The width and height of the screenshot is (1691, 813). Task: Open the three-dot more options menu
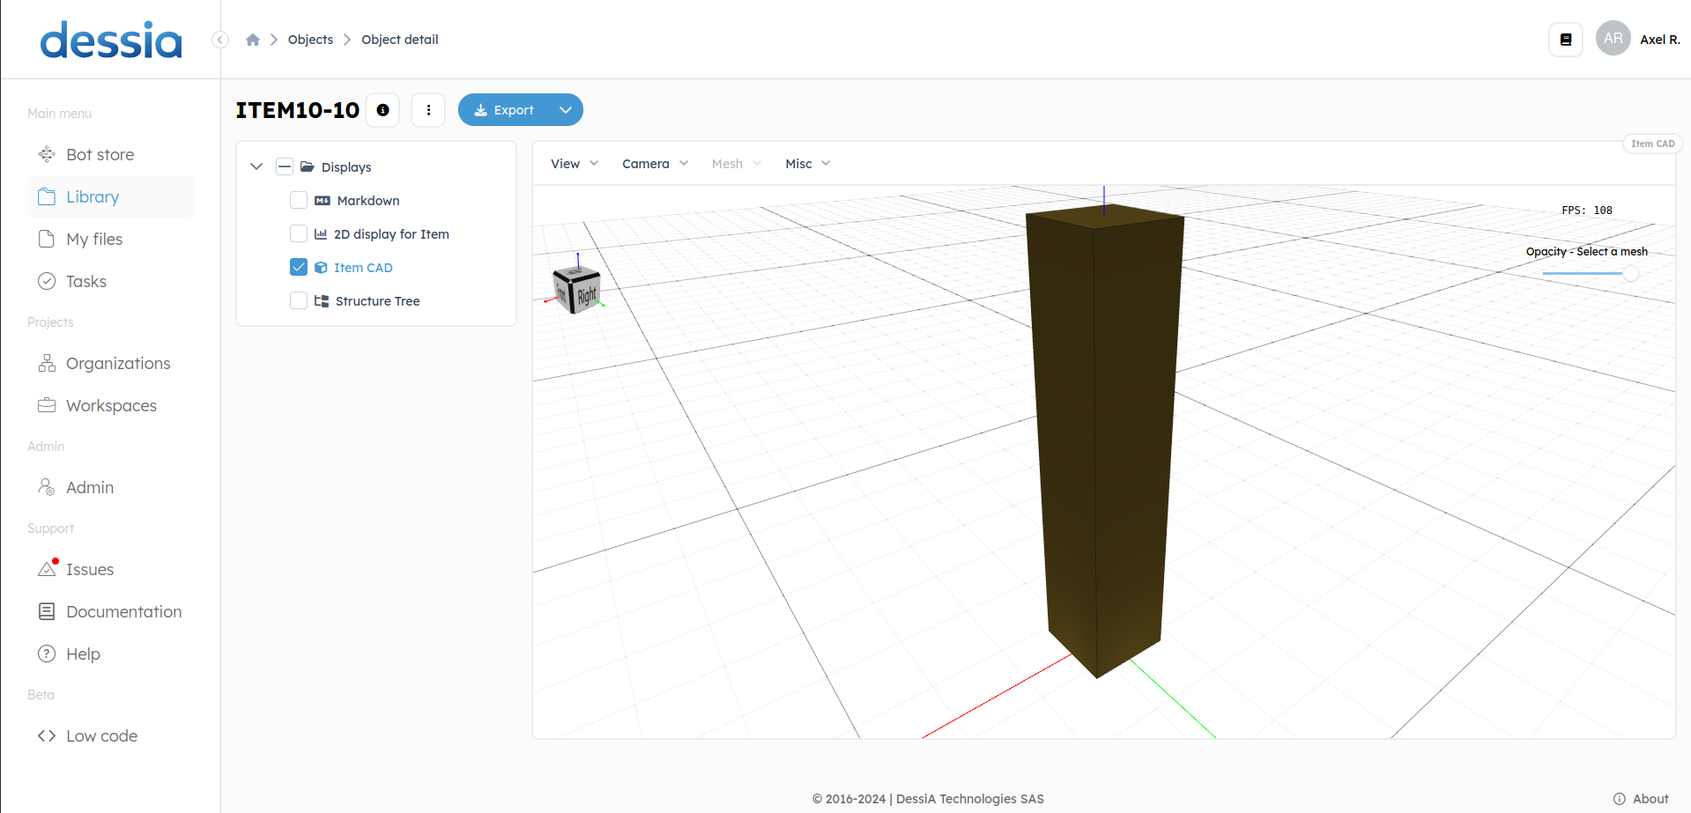(x=428, y=110)
